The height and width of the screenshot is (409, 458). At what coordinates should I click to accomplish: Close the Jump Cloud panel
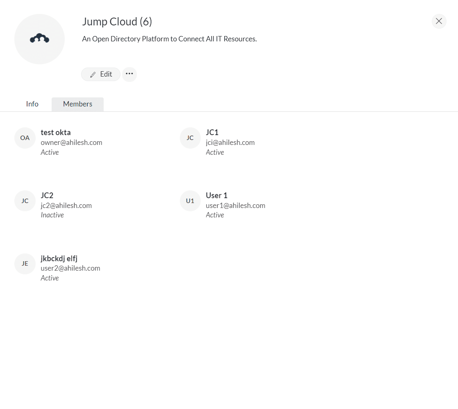[x=439, y=21]
